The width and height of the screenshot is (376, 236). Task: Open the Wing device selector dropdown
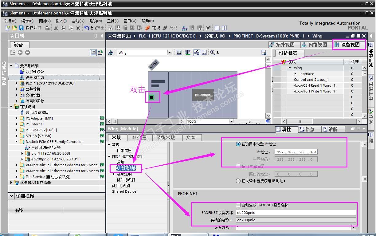click(170, 53)
